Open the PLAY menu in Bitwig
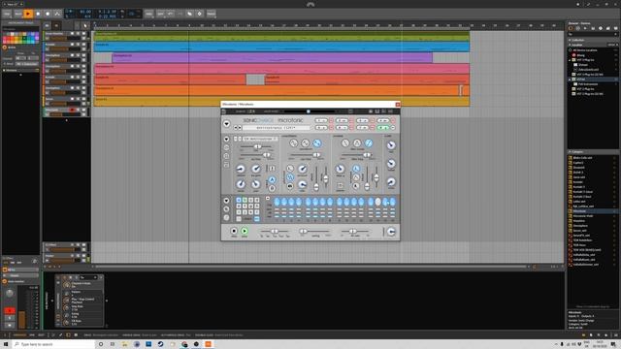 (x=17, y=14)
